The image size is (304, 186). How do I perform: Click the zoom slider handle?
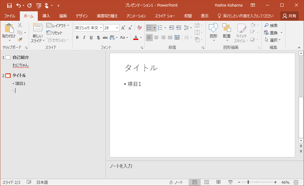point(248,182)
